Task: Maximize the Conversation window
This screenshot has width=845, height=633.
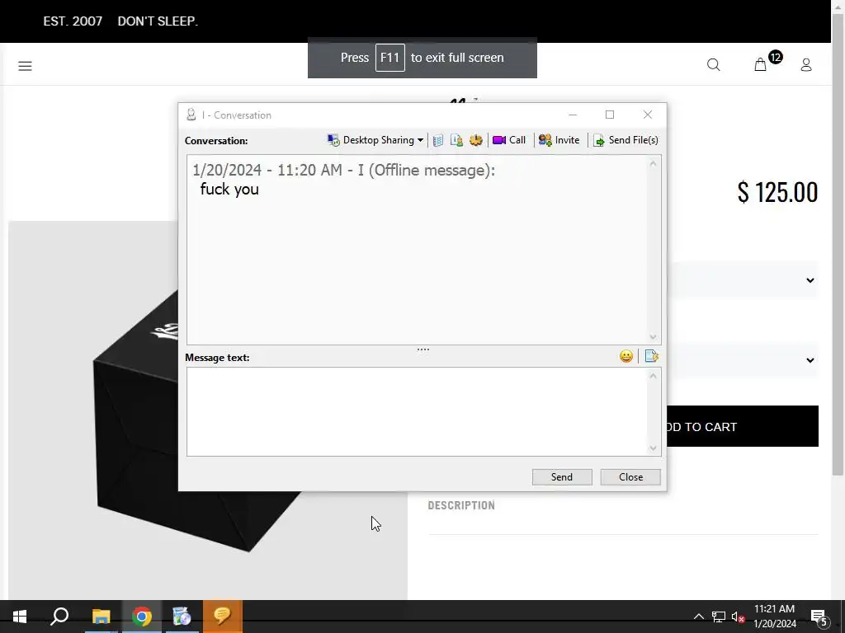Action: 610,115
